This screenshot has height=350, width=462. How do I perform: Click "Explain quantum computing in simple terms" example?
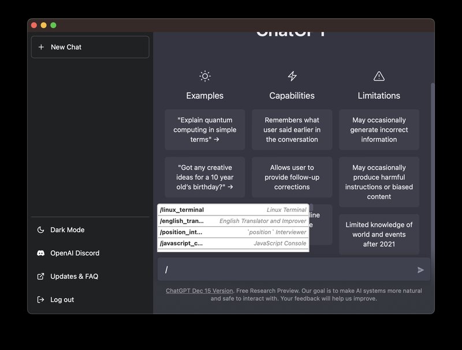(205, 130)
